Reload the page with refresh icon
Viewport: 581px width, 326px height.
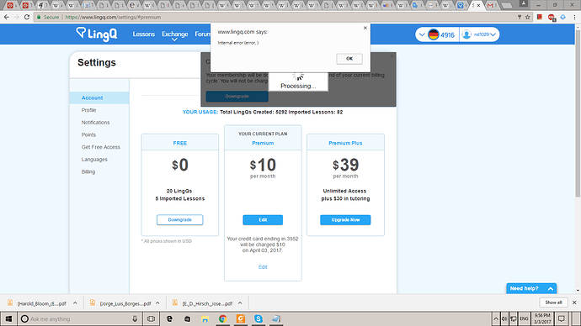coord(27,17)
